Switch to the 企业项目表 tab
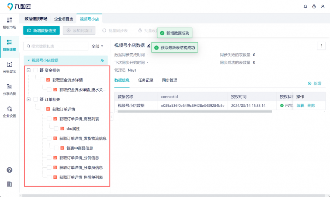Viewport: 330px width, 197px height. click(63, 19)
